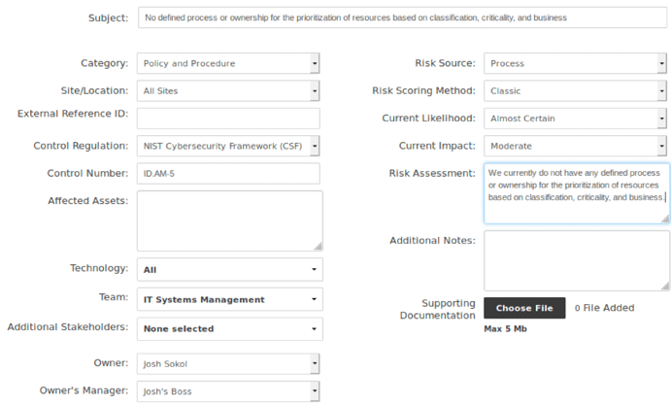This screenshot has width=671, height=406.
Task: Click inside the Affected Assets text area
Action: 228,220
